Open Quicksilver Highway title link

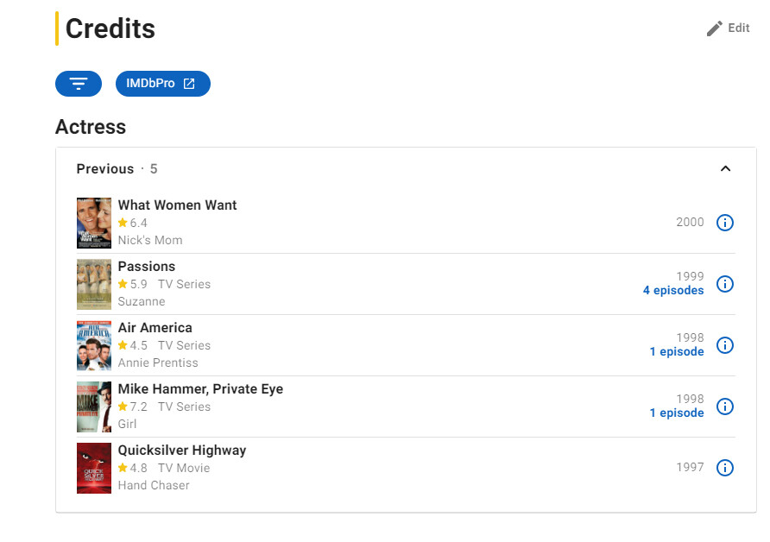[182, 451]
